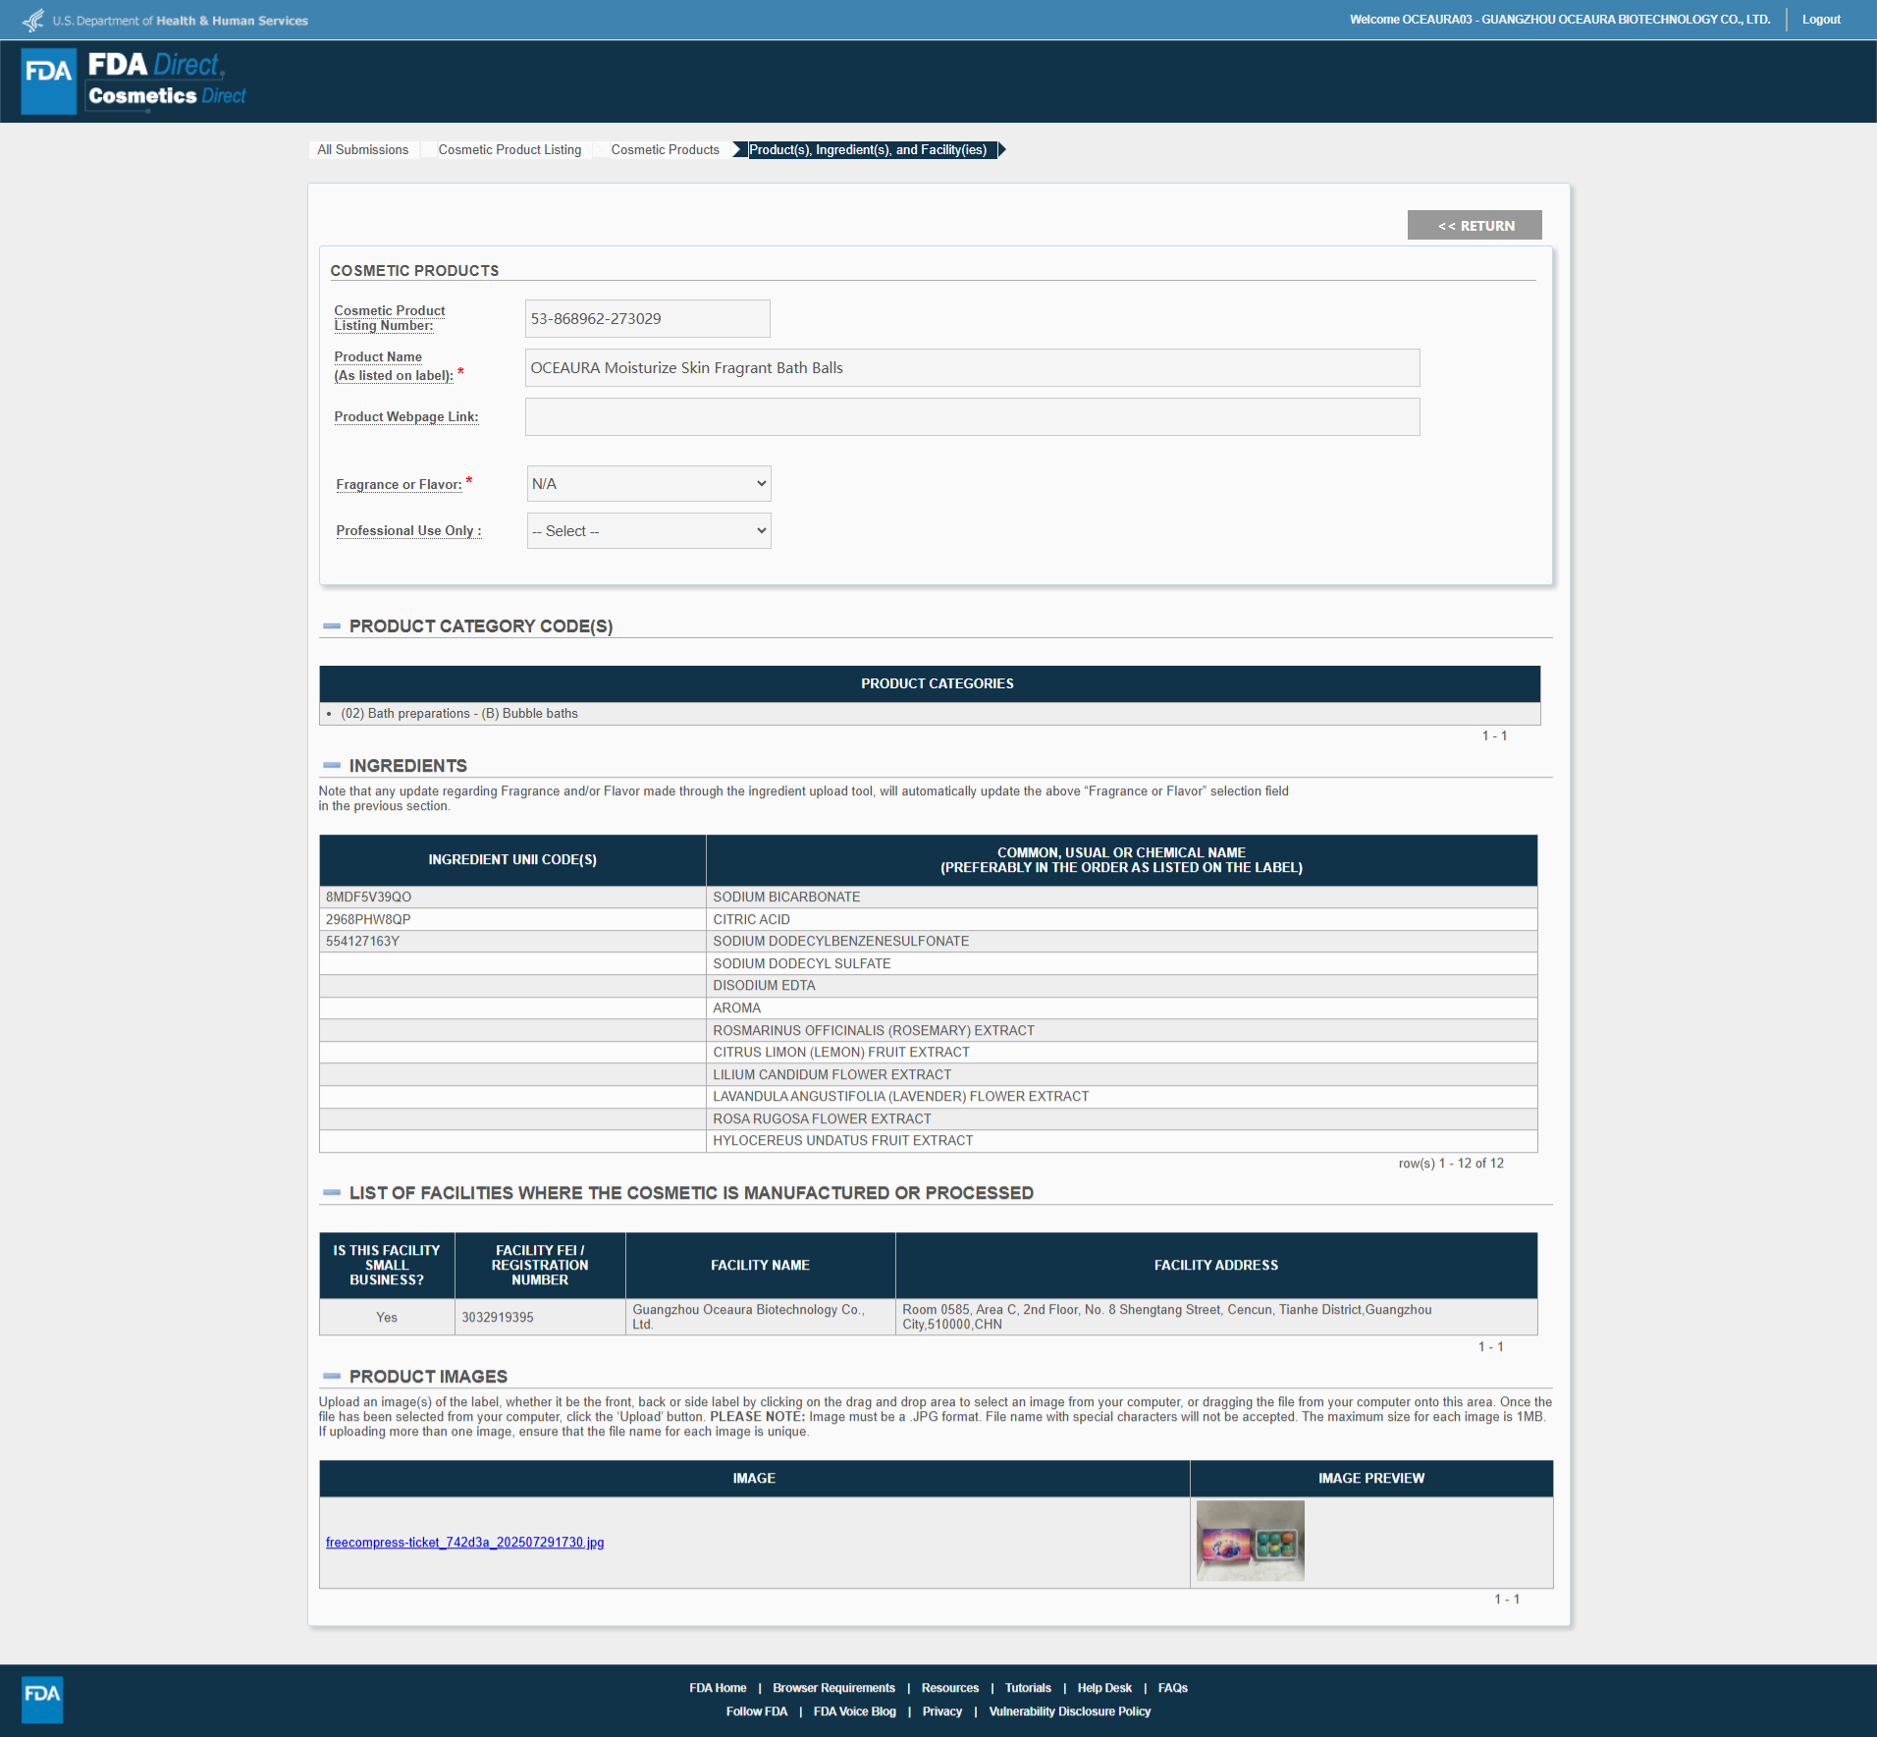Open the FAQs footer link
Image resolution: width=1877 pixels, height=1737 pixels.
(1172, 1689)
